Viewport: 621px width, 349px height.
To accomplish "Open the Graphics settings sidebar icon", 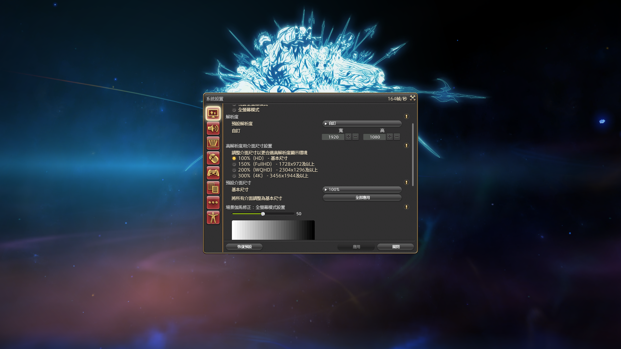I will click(213, 143).
